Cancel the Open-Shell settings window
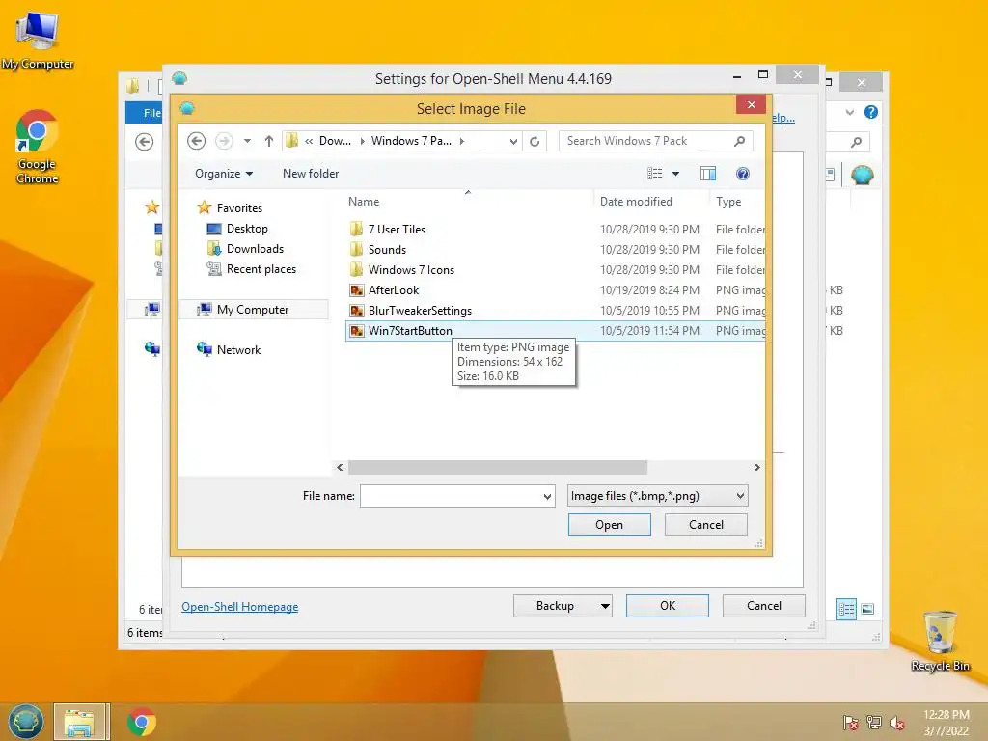The image size is (988, 741). point(764,606)
